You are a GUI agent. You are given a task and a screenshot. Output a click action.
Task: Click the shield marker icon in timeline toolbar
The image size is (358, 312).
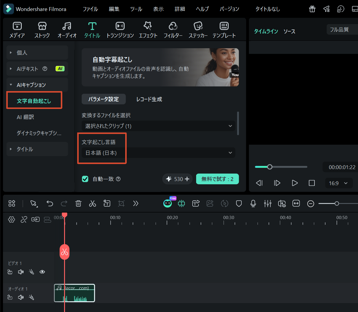click(239, 203)
